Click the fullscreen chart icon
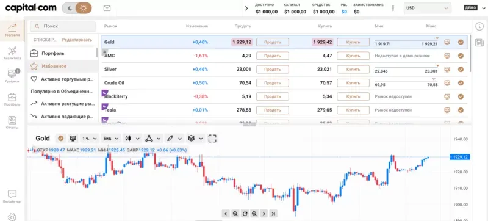The height and width of the screenshot is (221, 488). [x=212, y=138]
